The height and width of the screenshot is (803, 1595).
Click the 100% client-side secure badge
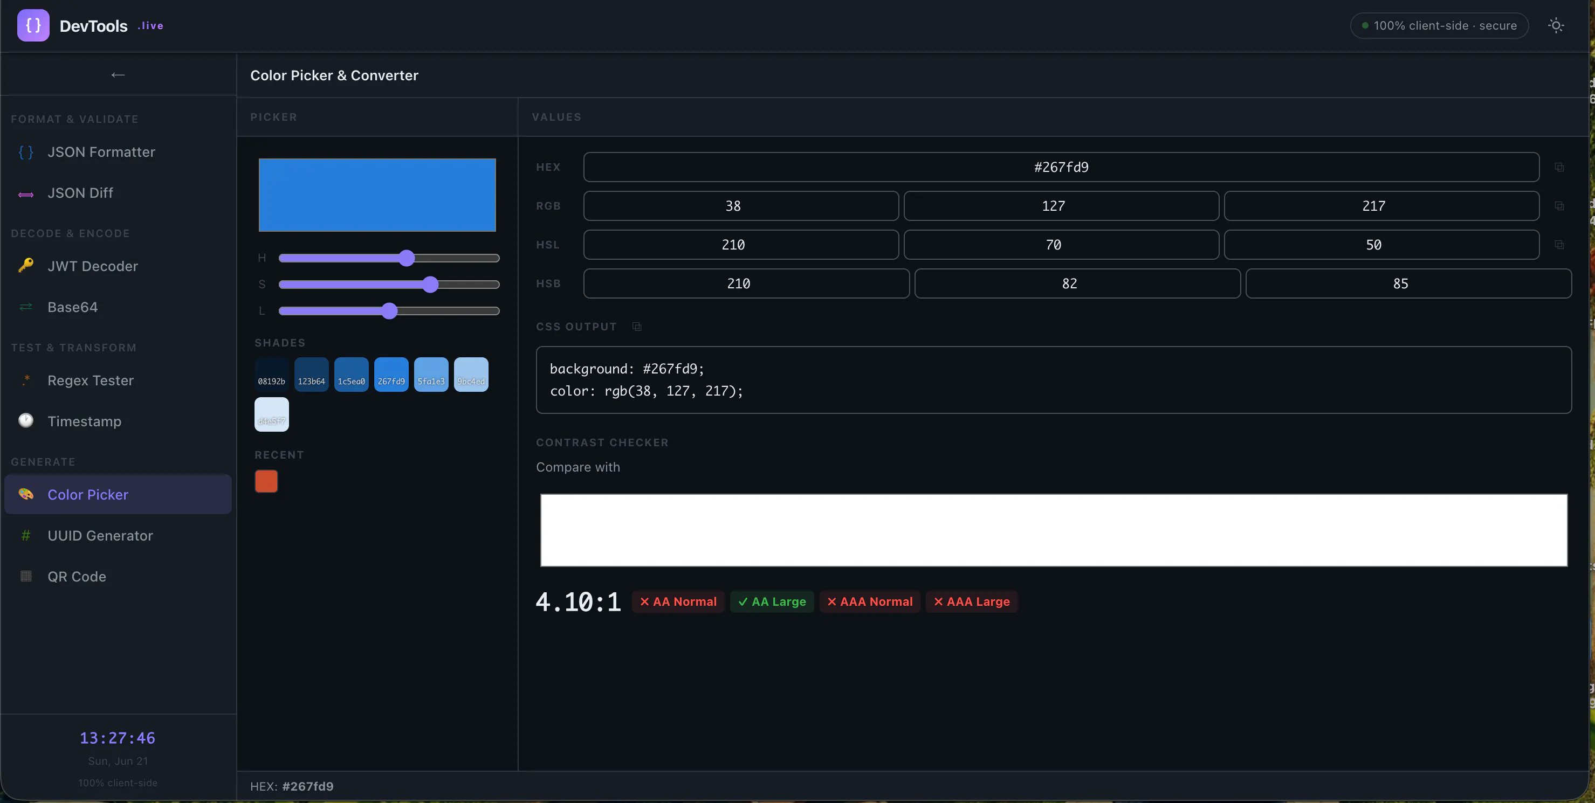pyautogui.click(x=1439, y=25)
